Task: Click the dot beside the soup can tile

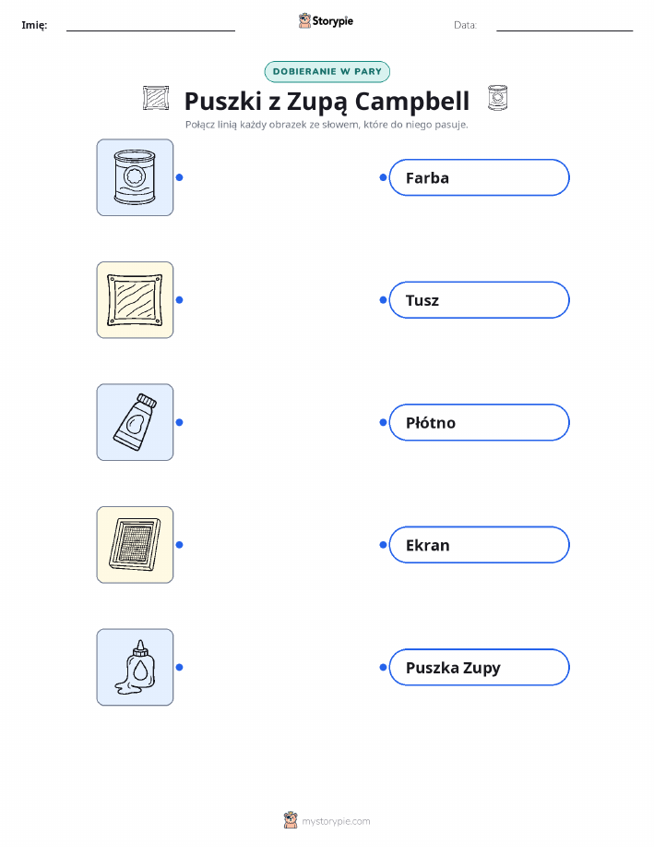Action: click(x=180, y=177)
